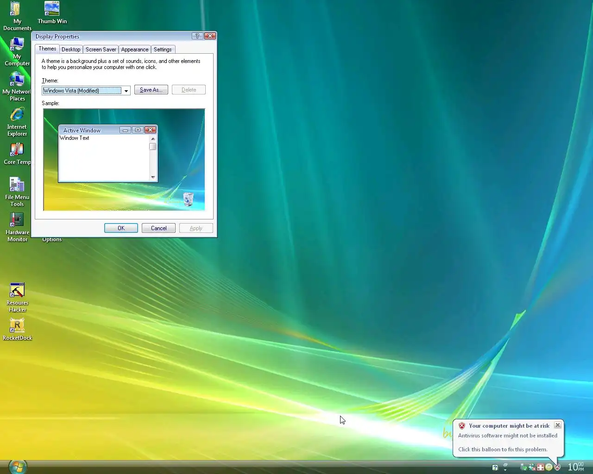Launch Internet Explorer from the desktop
The width and height of the screenshot is (593, 474).
[17, 122]
